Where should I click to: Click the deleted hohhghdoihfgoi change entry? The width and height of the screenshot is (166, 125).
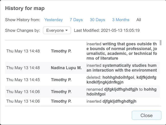(122, 80)
